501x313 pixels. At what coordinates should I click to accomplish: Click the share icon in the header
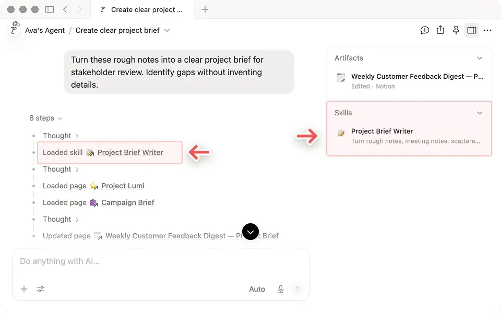tap(440, 30)
